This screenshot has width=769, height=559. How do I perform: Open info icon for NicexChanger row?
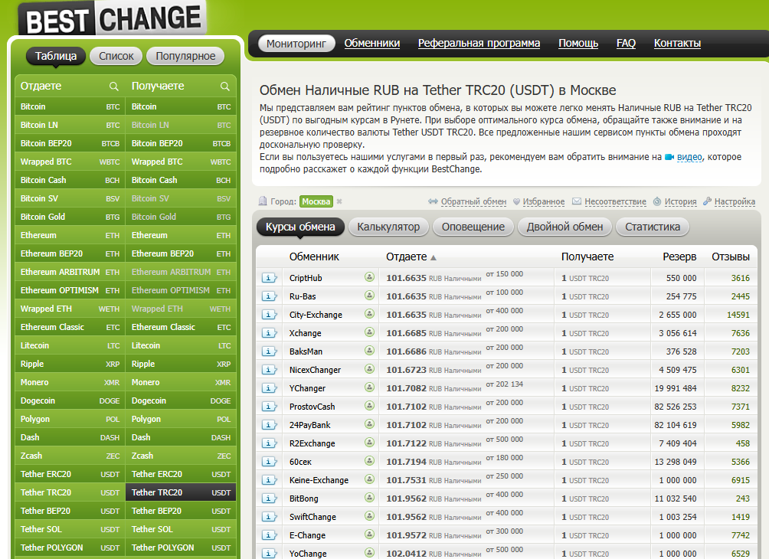pyautogui.click(x=269, y=370)
